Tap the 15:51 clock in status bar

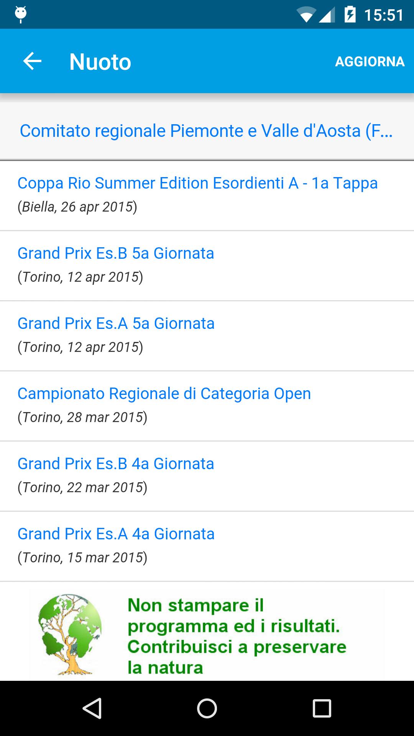384,15
